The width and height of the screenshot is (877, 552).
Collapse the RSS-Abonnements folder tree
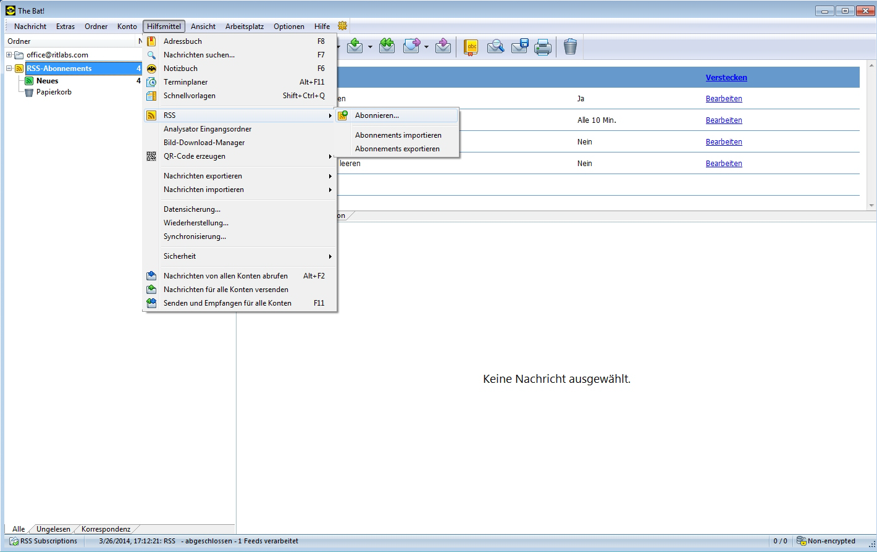point(9,69)
